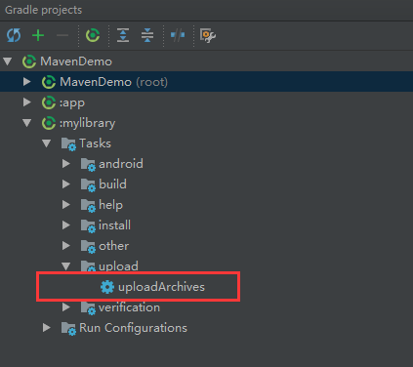
Task: Collapse the upload folder arrow
Action: click(x=66, y=266)
